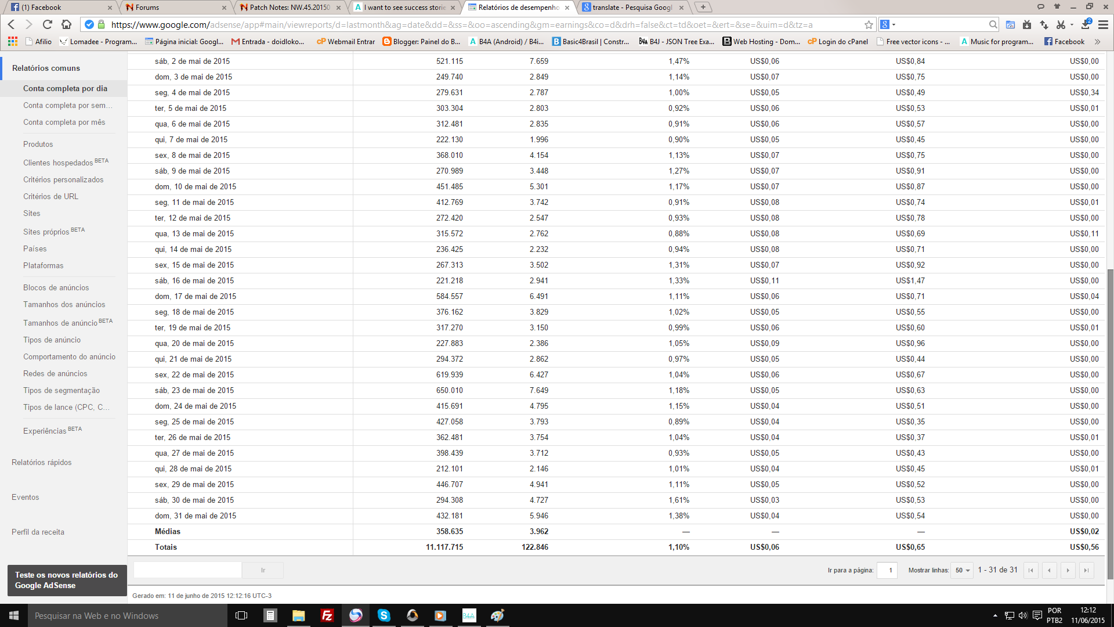The width and height of the screenshot is (1114, 627).
Task: Show more bookmarks with the chevron
Action: 1097,41
